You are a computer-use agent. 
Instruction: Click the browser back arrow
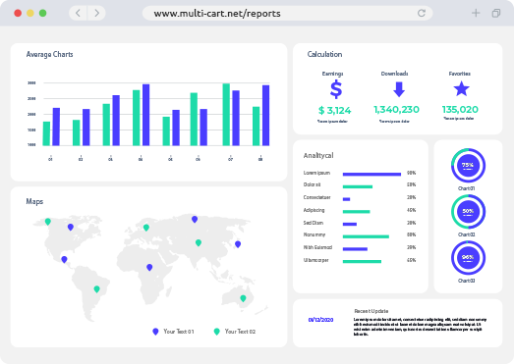pyautogui.click(x=78, y=13)
